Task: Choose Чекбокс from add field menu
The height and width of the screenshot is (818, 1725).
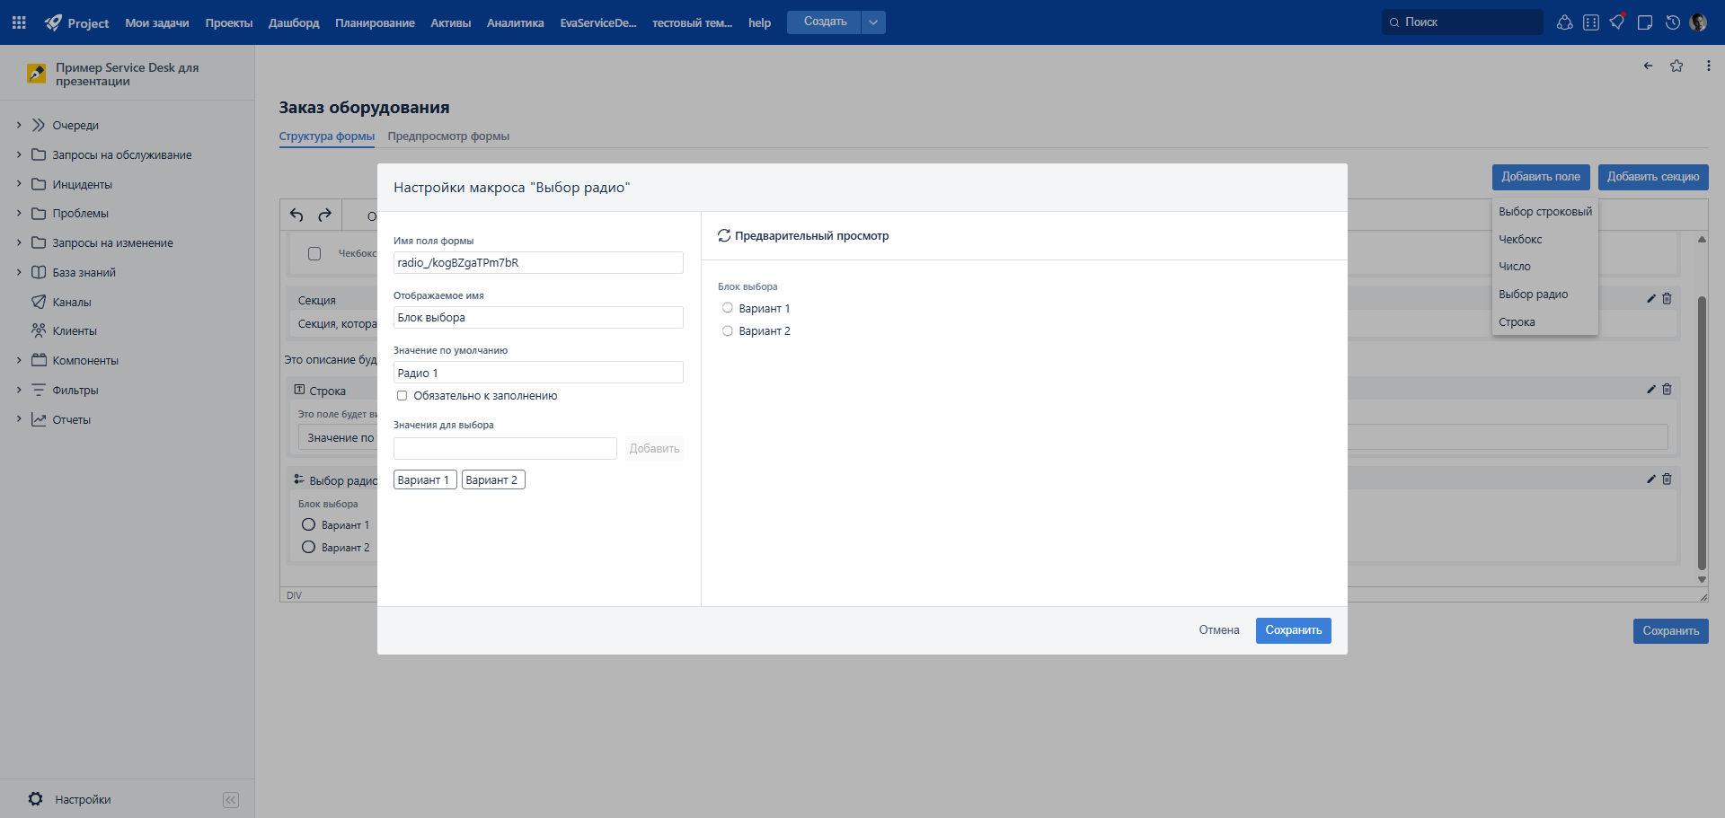Action: pos(1520,240)
